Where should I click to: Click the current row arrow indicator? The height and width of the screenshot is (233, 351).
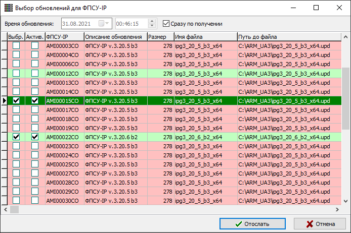coord(4,101)
